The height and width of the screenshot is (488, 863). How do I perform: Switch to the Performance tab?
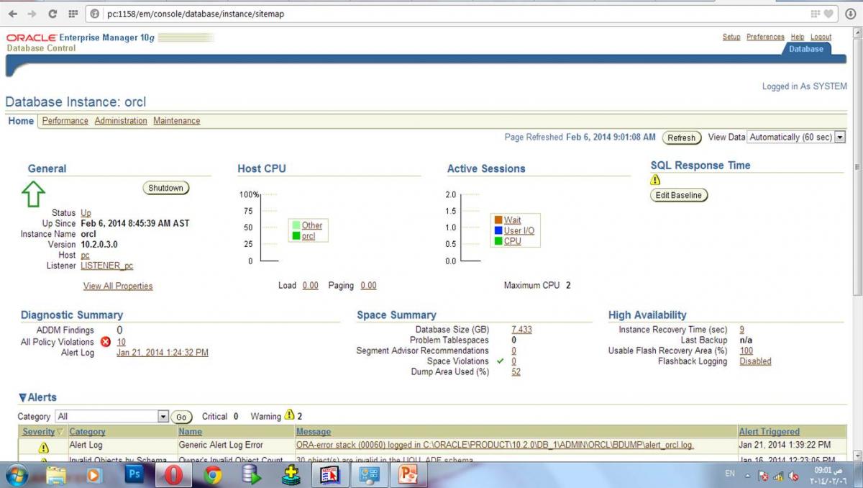tap(65, 121)
